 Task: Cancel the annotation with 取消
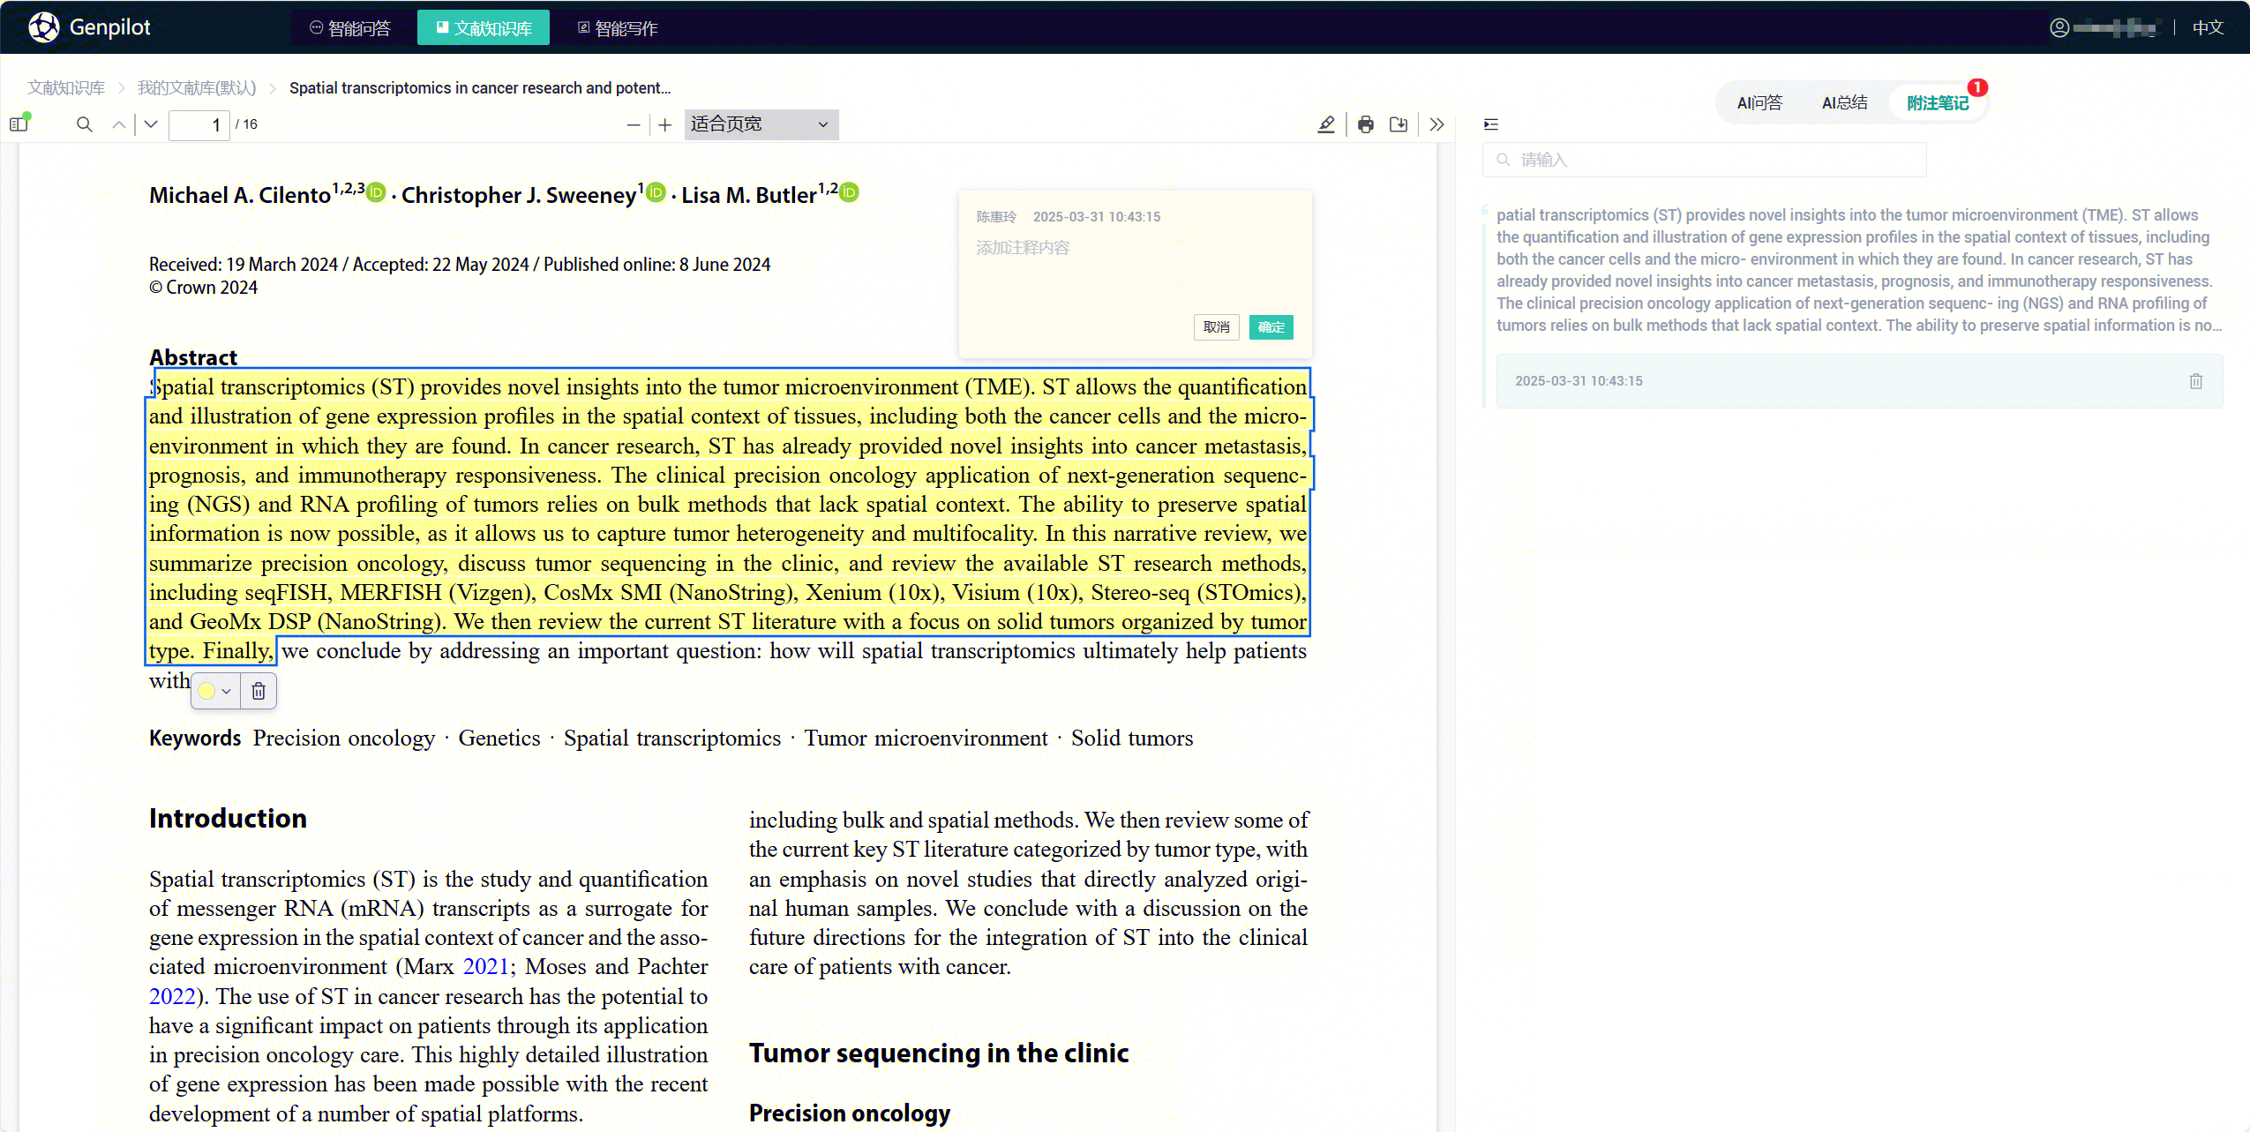[1216, 327]
